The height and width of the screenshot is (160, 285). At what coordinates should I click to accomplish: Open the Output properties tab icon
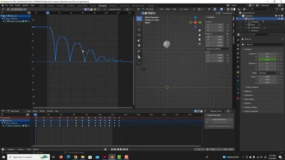tap(238, 49)
